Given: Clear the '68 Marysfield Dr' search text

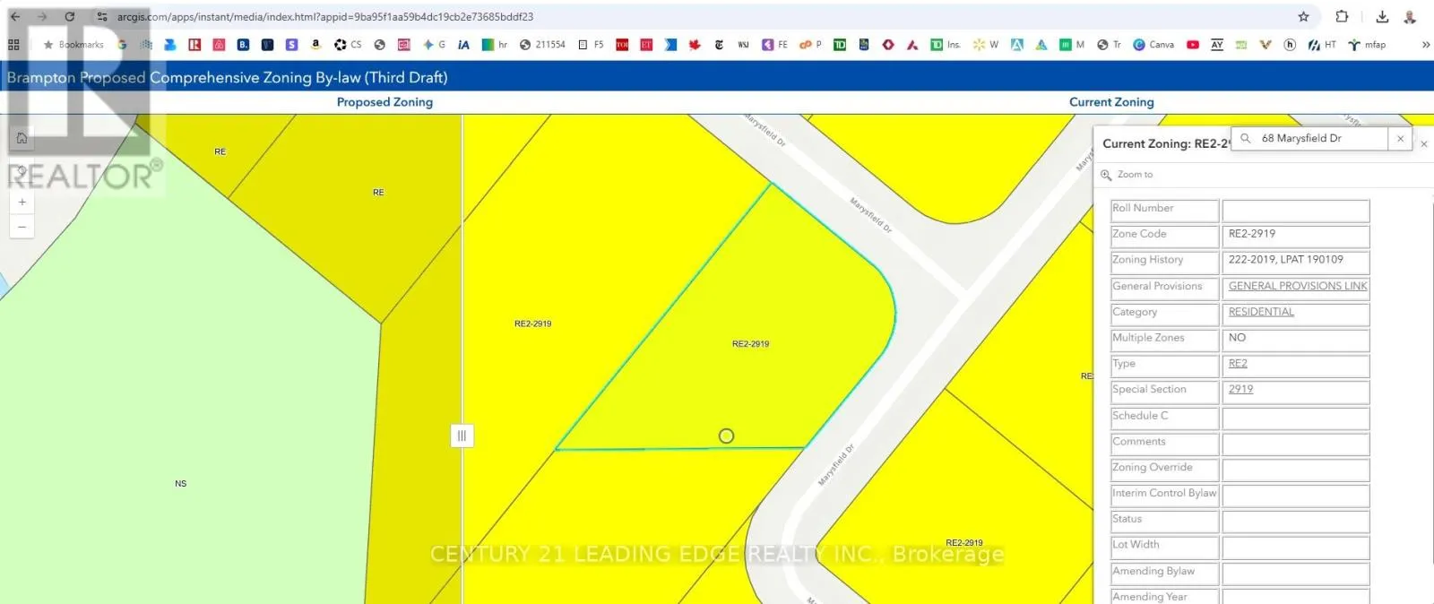Looking at the screenshot, I should 1400,139.
